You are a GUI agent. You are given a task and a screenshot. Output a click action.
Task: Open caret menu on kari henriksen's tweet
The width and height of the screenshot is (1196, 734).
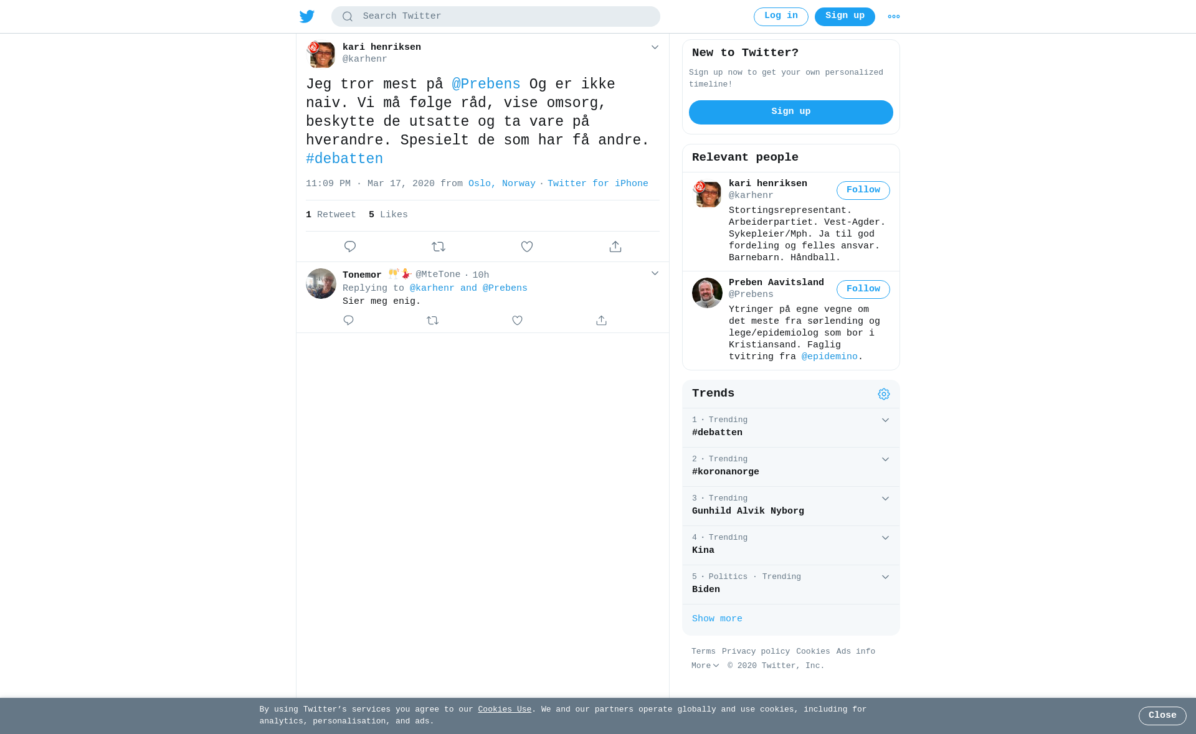pyautogui.click(x=655, y=47)
